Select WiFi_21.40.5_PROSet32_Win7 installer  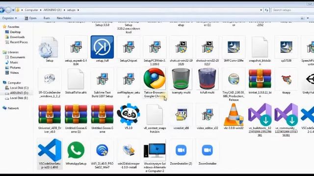coord(102,150)
